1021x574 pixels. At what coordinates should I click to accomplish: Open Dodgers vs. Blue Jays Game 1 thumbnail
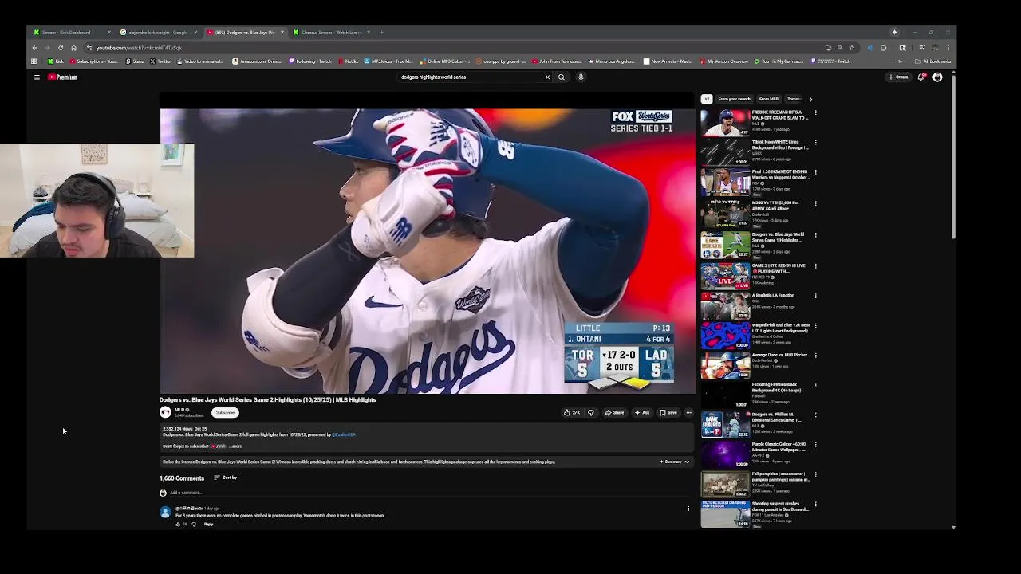[725, 244]
